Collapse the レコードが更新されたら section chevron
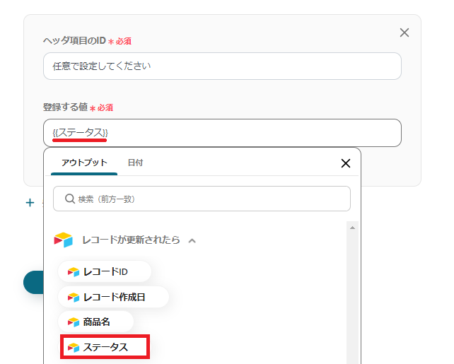The width and height of the screenshot is (454, 364). pyautogui.click(x=192, y=240)
